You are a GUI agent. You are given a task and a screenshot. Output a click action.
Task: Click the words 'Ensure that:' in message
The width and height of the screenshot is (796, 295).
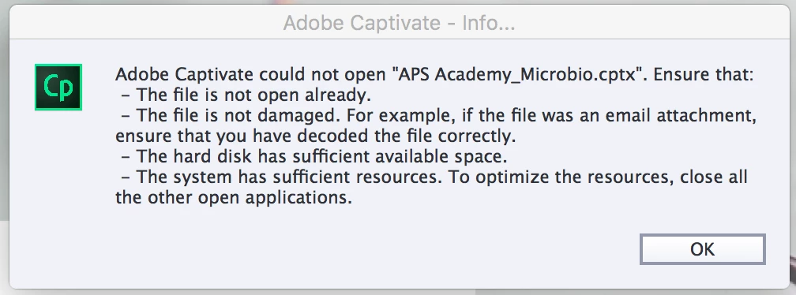701,75
